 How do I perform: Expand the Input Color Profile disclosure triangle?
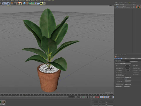(115, 85)
